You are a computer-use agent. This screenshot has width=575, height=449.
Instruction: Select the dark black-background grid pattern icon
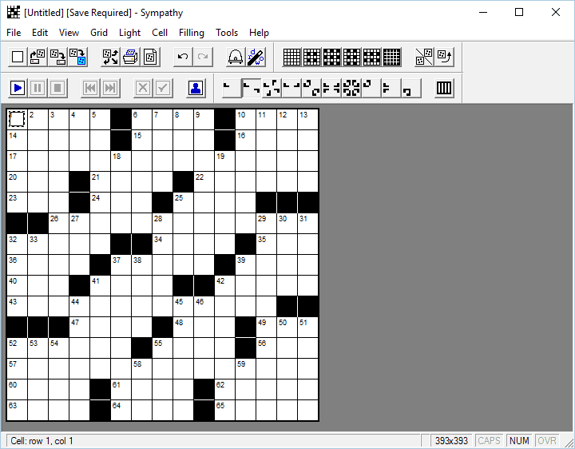point(391,57)
